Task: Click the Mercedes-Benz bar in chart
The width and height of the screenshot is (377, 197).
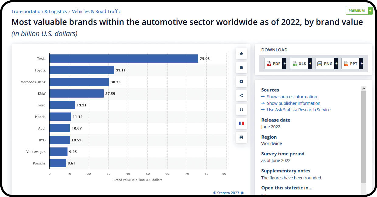Action: coord(79,82)
